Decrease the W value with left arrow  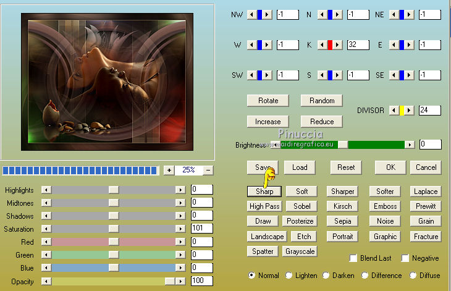(x=252, y=45)
